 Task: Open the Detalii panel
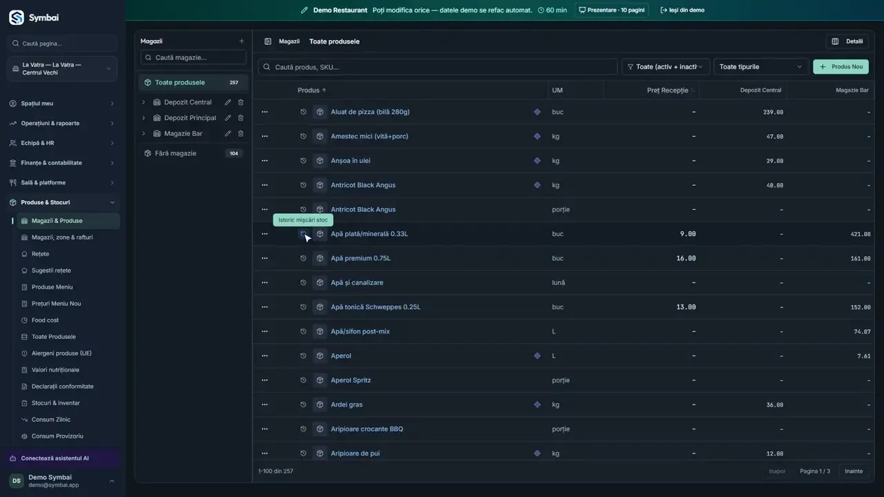click(x=847, y=41)
